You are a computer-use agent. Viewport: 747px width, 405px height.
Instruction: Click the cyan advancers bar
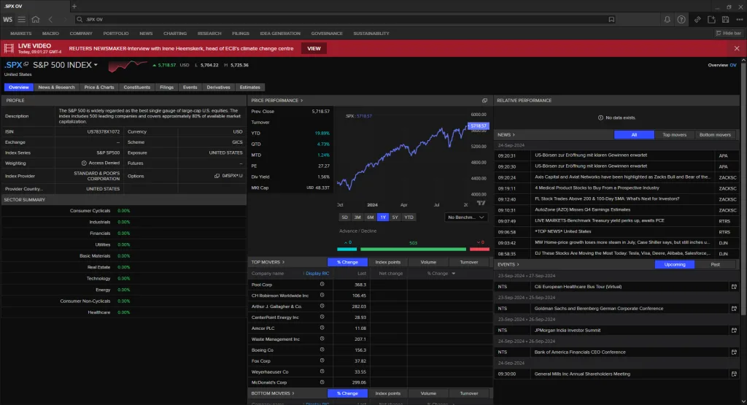[347, 249]
